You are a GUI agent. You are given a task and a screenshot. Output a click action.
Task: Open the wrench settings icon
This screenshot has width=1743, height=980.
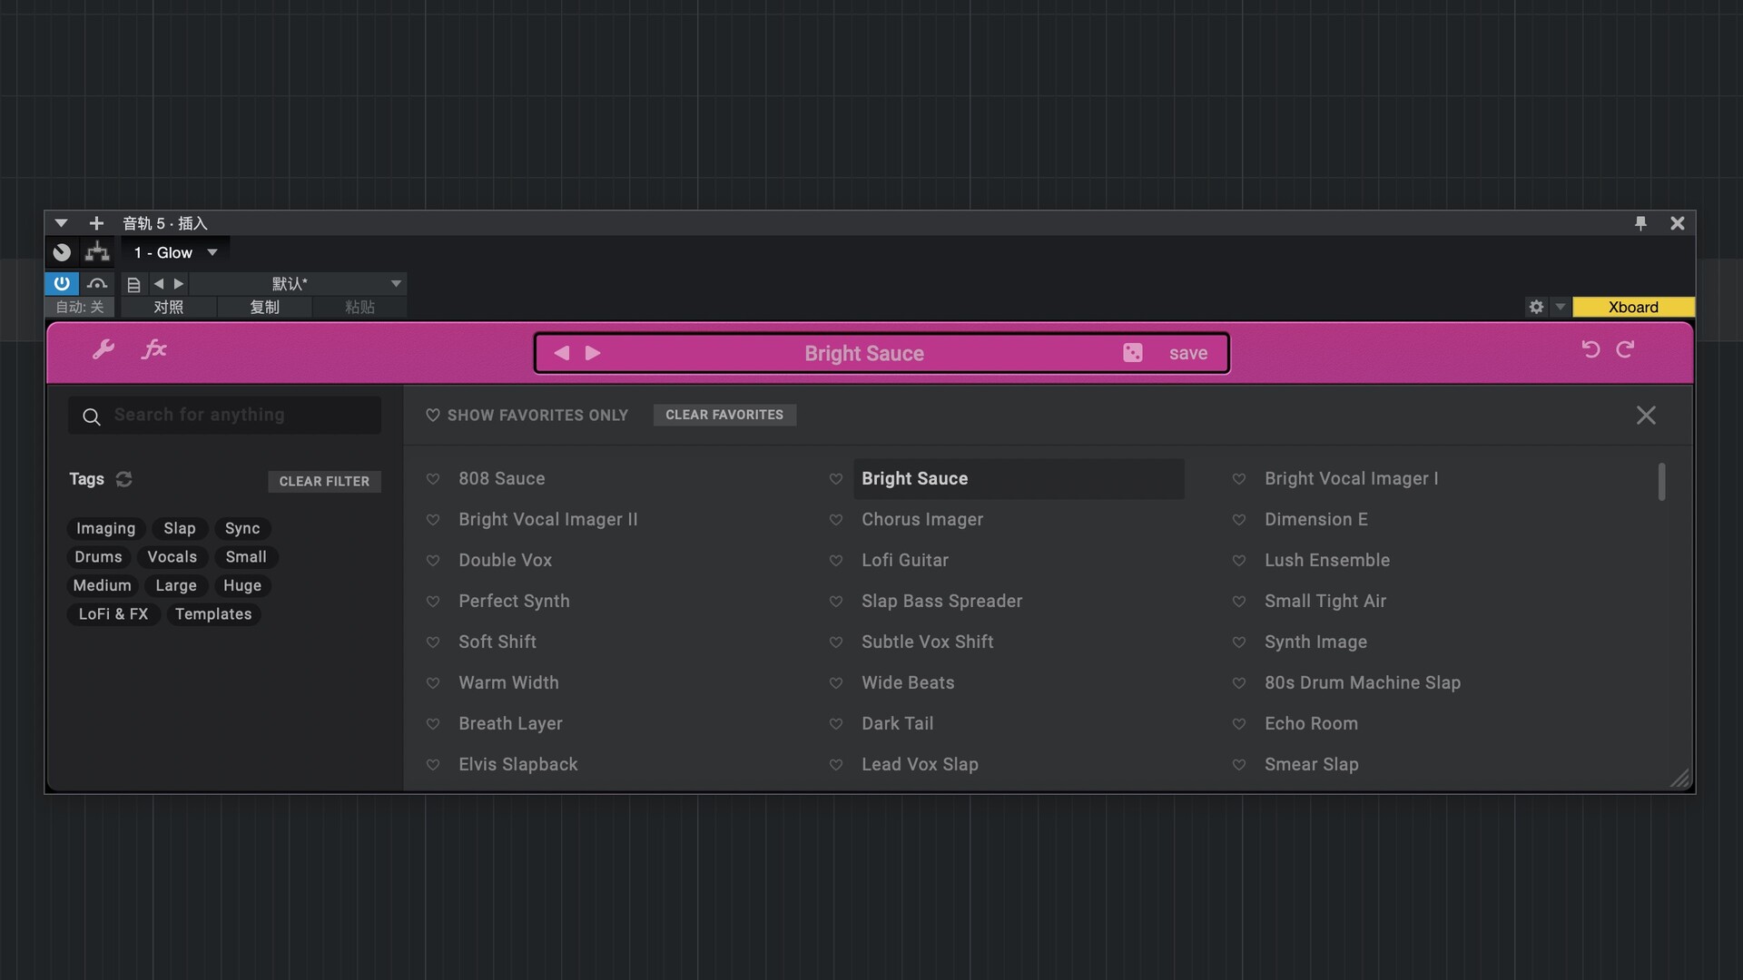pos(103,350)
